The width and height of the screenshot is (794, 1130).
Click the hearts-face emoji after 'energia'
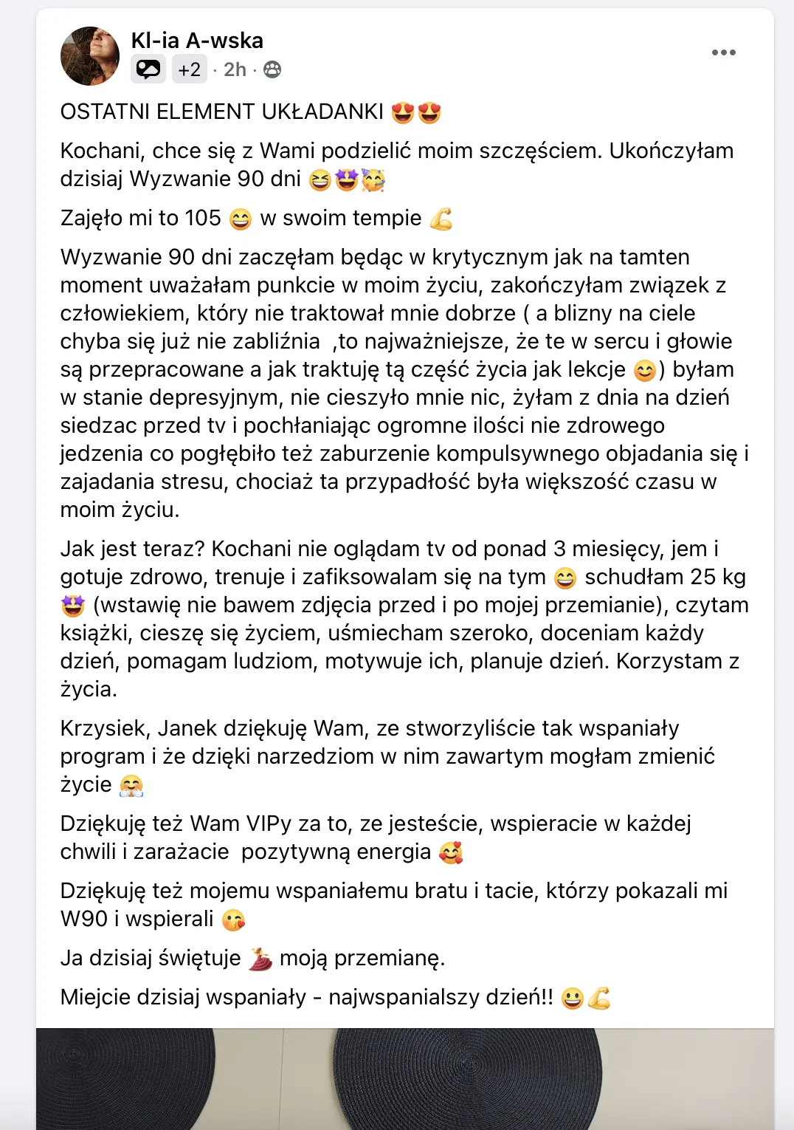tap(450, 852)
